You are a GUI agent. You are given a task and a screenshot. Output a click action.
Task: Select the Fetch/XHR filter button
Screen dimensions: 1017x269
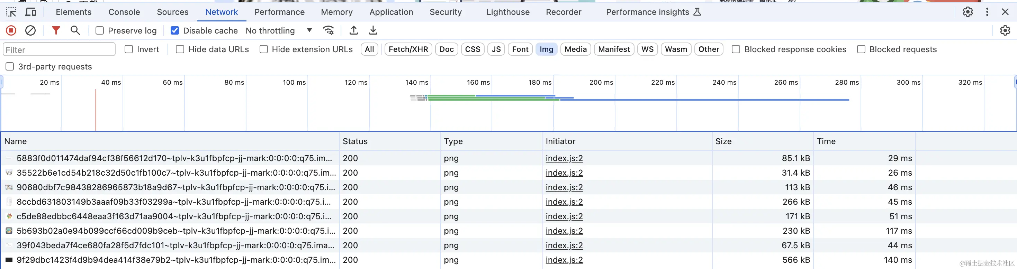pos(408,49)
